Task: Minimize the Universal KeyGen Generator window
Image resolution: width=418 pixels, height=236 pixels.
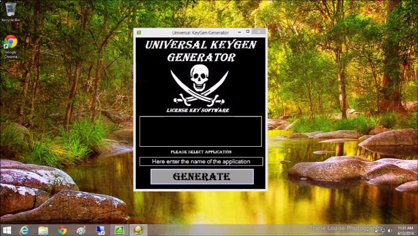Action: pyautogui.click(x=239, y=32)
